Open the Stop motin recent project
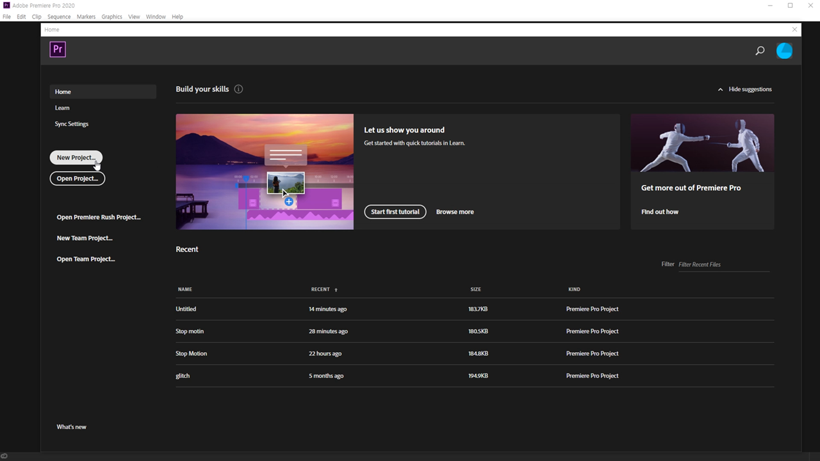 click(190, 332)
